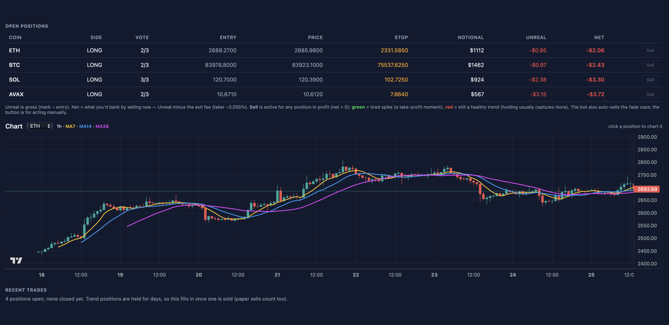Open the ETH chart coin dropdown
Viewport: 669px width, 325px height.
click(x=40, y=126)
